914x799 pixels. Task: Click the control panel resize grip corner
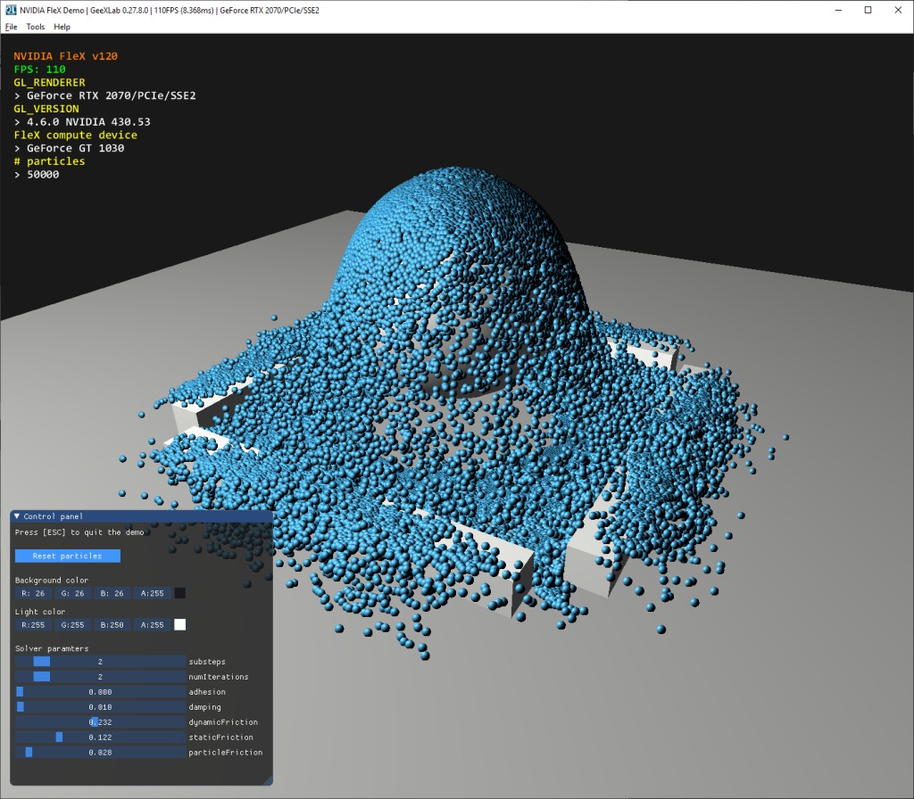268,781
